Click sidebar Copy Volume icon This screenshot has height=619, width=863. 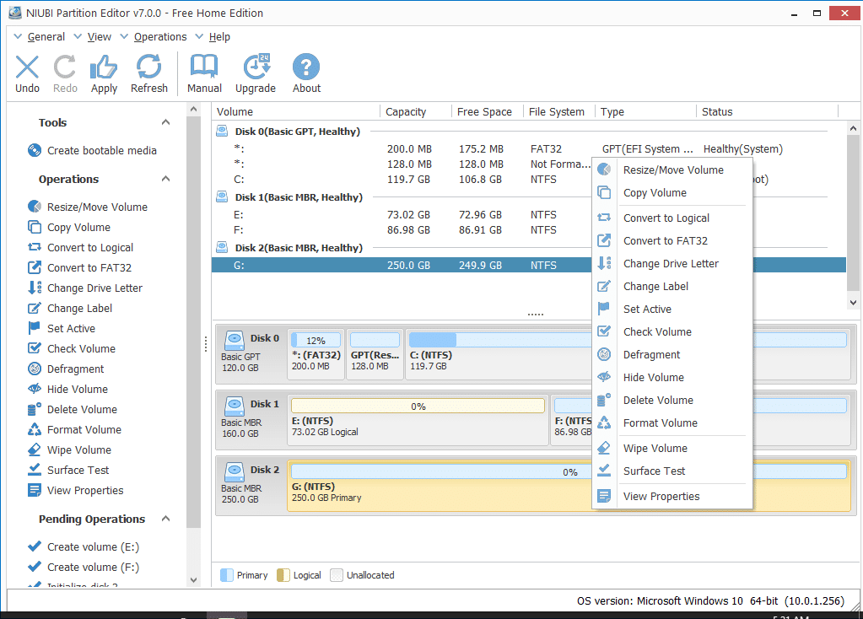click(34, 227)
